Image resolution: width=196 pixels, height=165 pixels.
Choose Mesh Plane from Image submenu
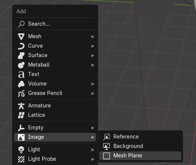tap(140, 156)
